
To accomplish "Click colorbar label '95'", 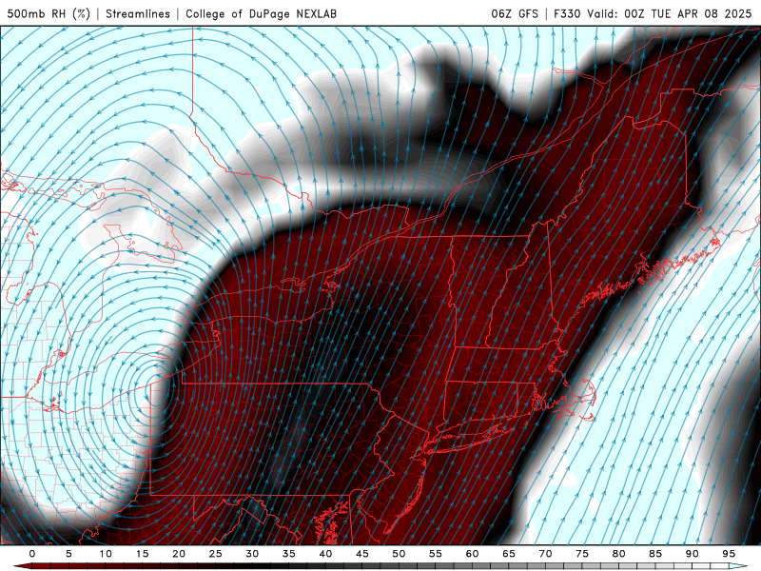I will (x=729, y=554).
